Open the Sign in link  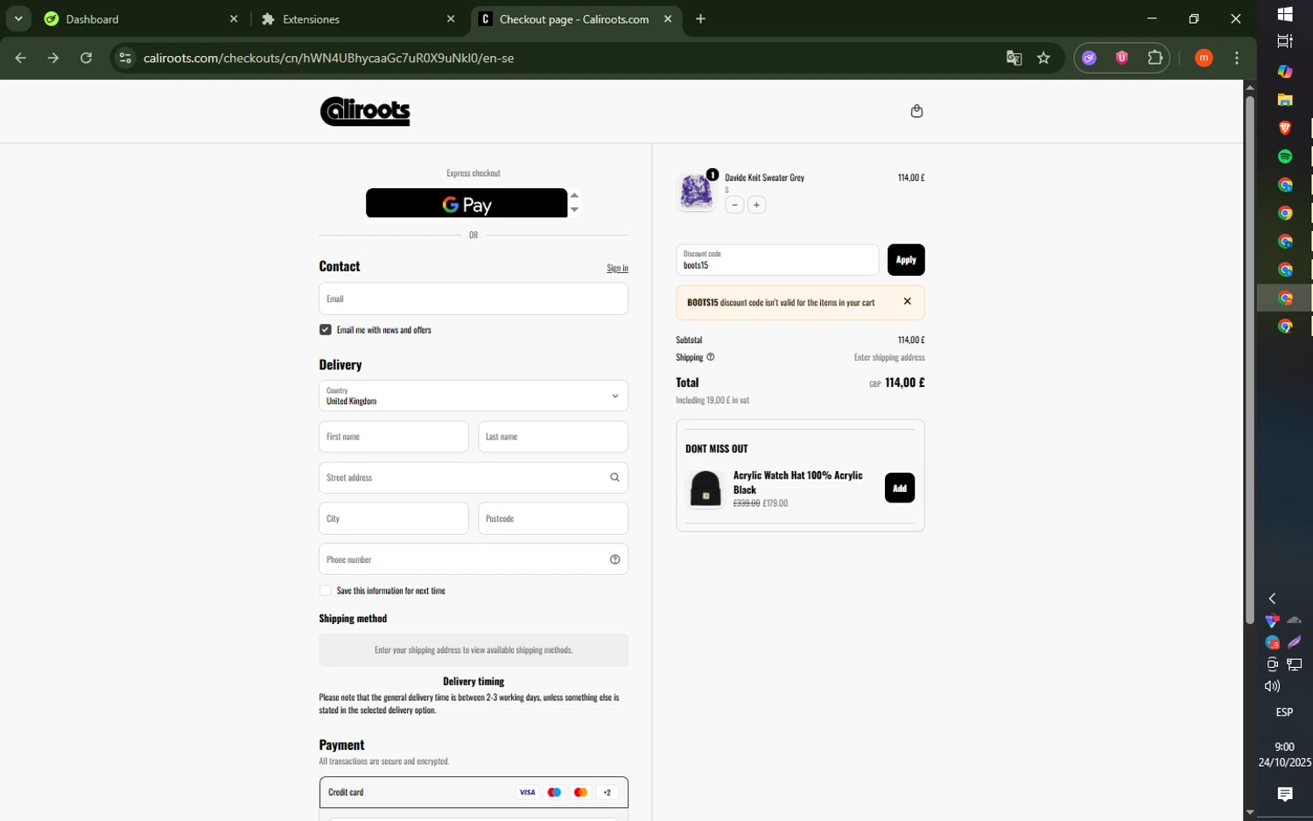[617, 268]
